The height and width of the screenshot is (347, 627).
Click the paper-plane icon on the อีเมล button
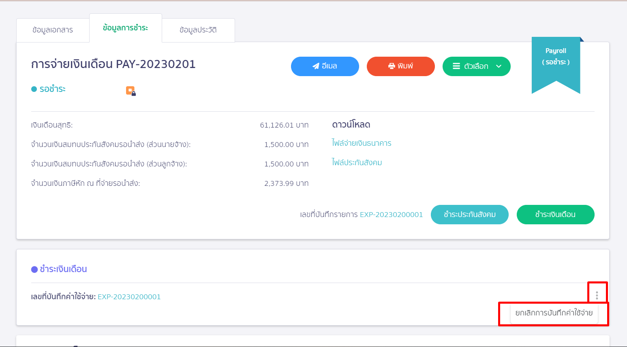tap(316, 66)
